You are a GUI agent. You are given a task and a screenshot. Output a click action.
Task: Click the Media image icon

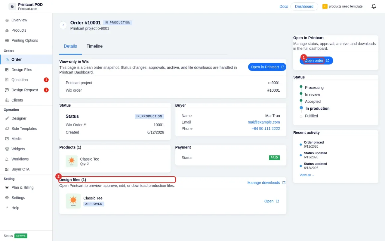point(7,139)
